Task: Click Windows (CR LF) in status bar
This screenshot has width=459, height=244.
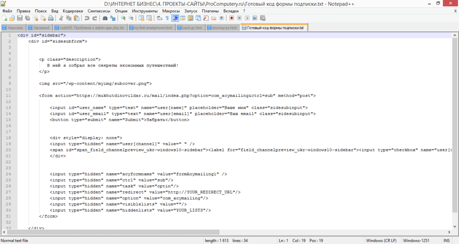Action: tap(381, 240)
